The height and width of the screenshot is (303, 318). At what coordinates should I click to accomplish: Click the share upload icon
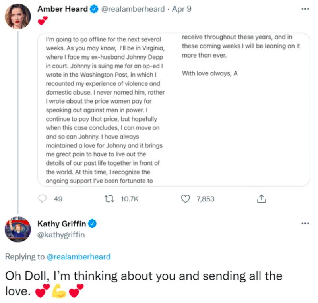pos(261,199)
